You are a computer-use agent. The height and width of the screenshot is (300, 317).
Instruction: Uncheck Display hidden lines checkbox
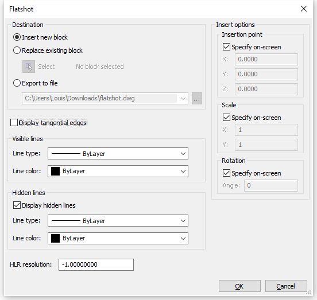[x=17, y=205]
